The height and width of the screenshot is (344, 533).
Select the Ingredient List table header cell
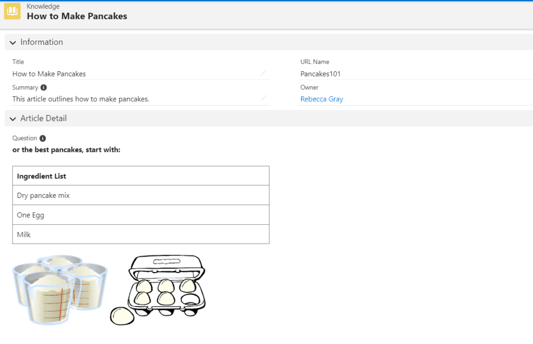pos(141,176)
